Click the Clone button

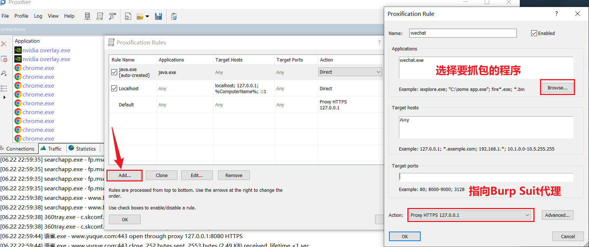(x=162, y=175)
